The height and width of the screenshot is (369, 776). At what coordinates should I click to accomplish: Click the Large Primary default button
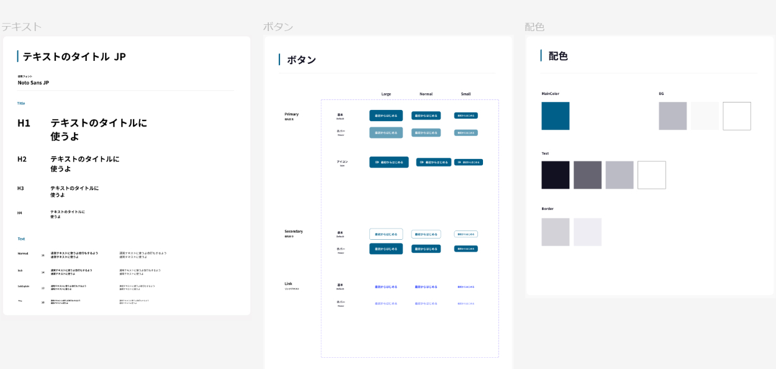pyautogui.click(x=386, y=116)
